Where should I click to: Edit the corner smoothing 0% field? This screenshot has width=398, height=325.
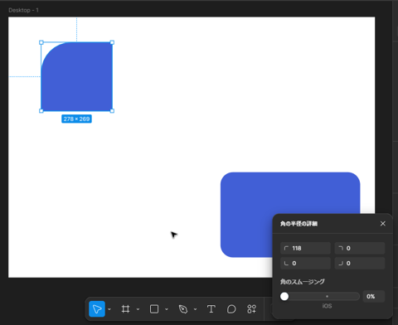tap(374, 296)
